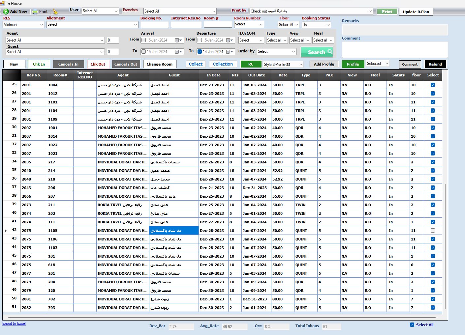The height and width of the screenshot is (335, 465).
Task: Toggle the Select All checkbox
Action: 412,325
